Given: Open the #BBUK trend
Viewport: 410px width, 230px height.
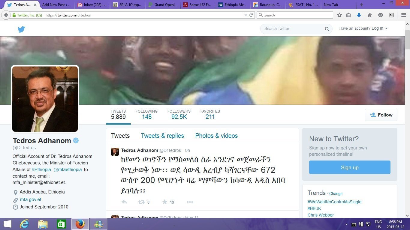Looking at the screenshot, I should (314, 208).
